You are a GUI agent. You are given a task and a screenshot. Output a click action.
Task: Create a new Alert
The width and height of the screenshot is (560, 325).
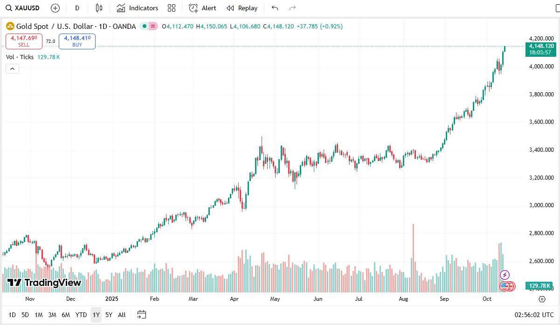(x=202, y=8)
